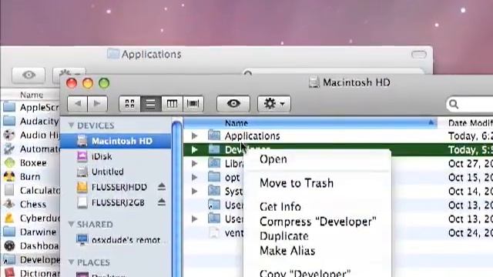Image resolution: width=493 pixels, height=277 pixels.
Task: Switch to list view
Action: [151, 104]
